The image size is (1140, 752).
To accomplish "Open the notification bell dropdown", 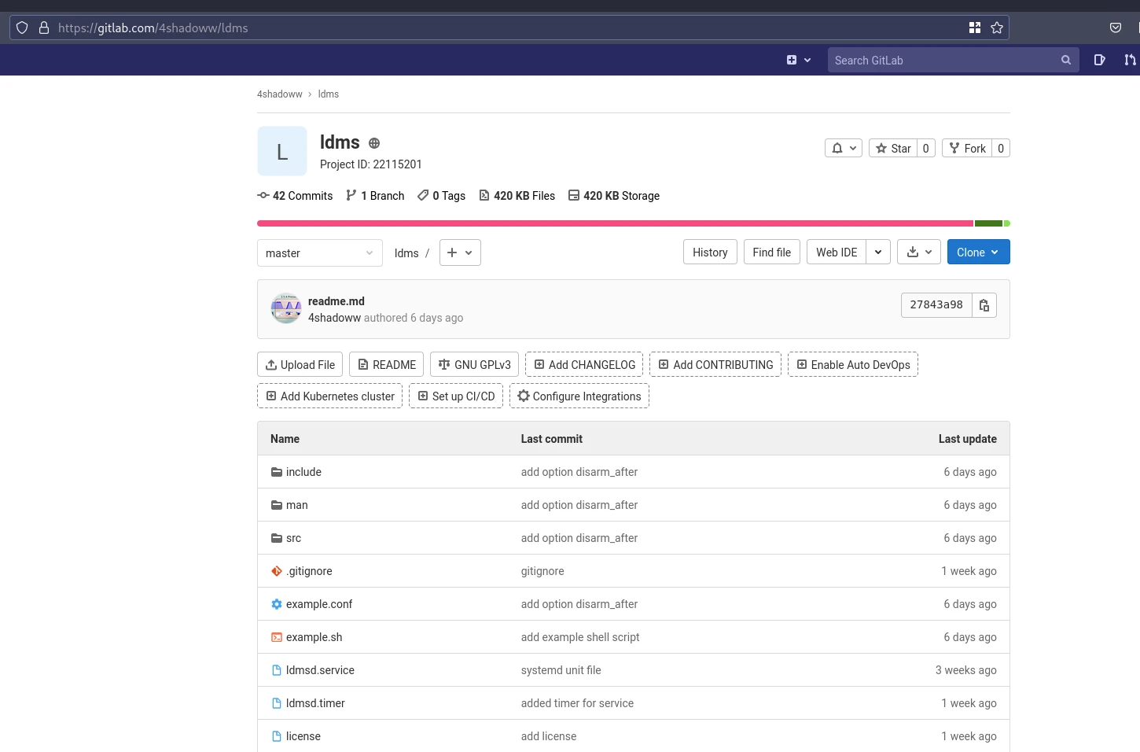I will tap(844, 148).
